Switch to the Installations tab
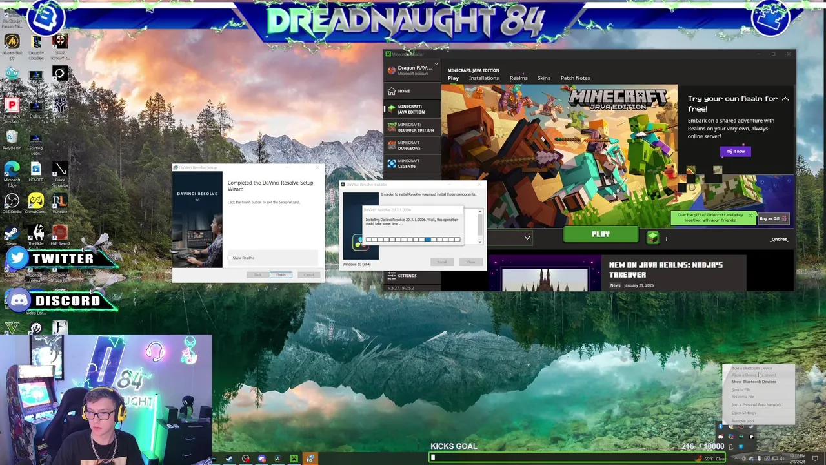The width and height of the screenshot is (826, 465). point(484,78)
